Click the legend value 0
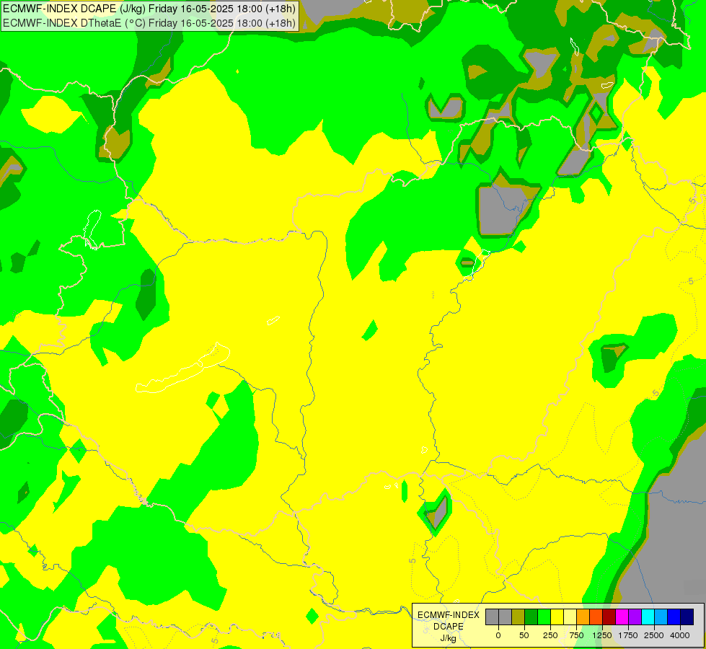 tap(498, 635)
